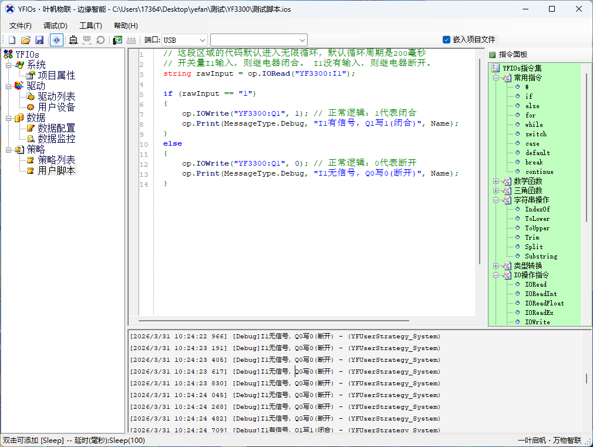
Task: Click line 10 else in code editor
Action: point(173,143)
